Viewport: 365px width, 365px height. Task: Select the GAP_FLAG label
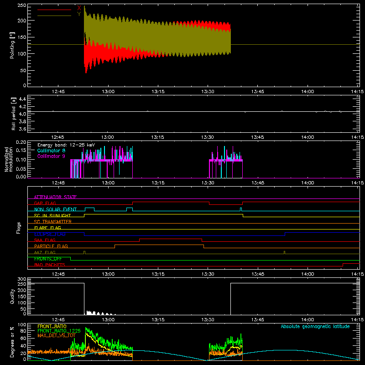(x=45, y=203)
